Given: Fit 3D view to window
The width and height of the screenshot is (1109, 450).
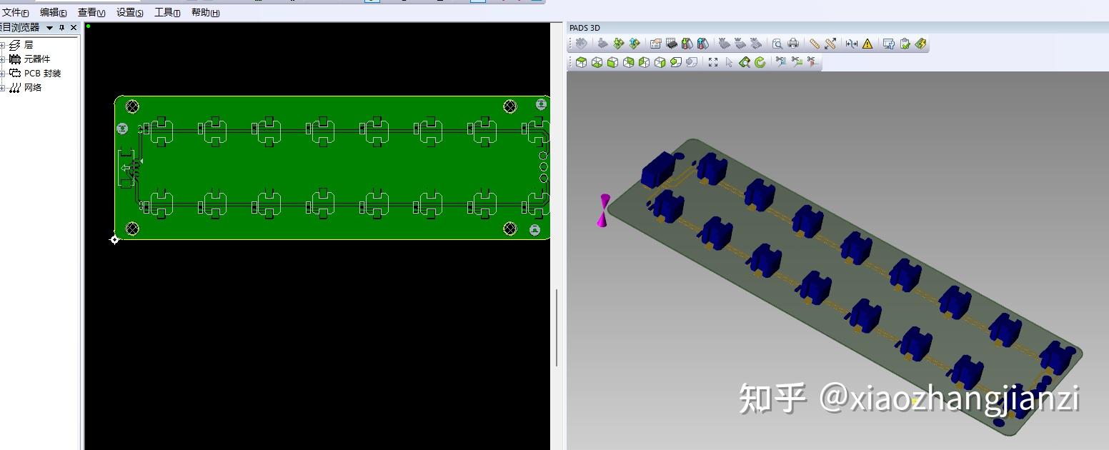Looking at the screenshot, I should click(712, 62).
